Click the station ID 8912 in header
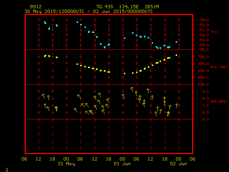 click(x=36, y=7)
